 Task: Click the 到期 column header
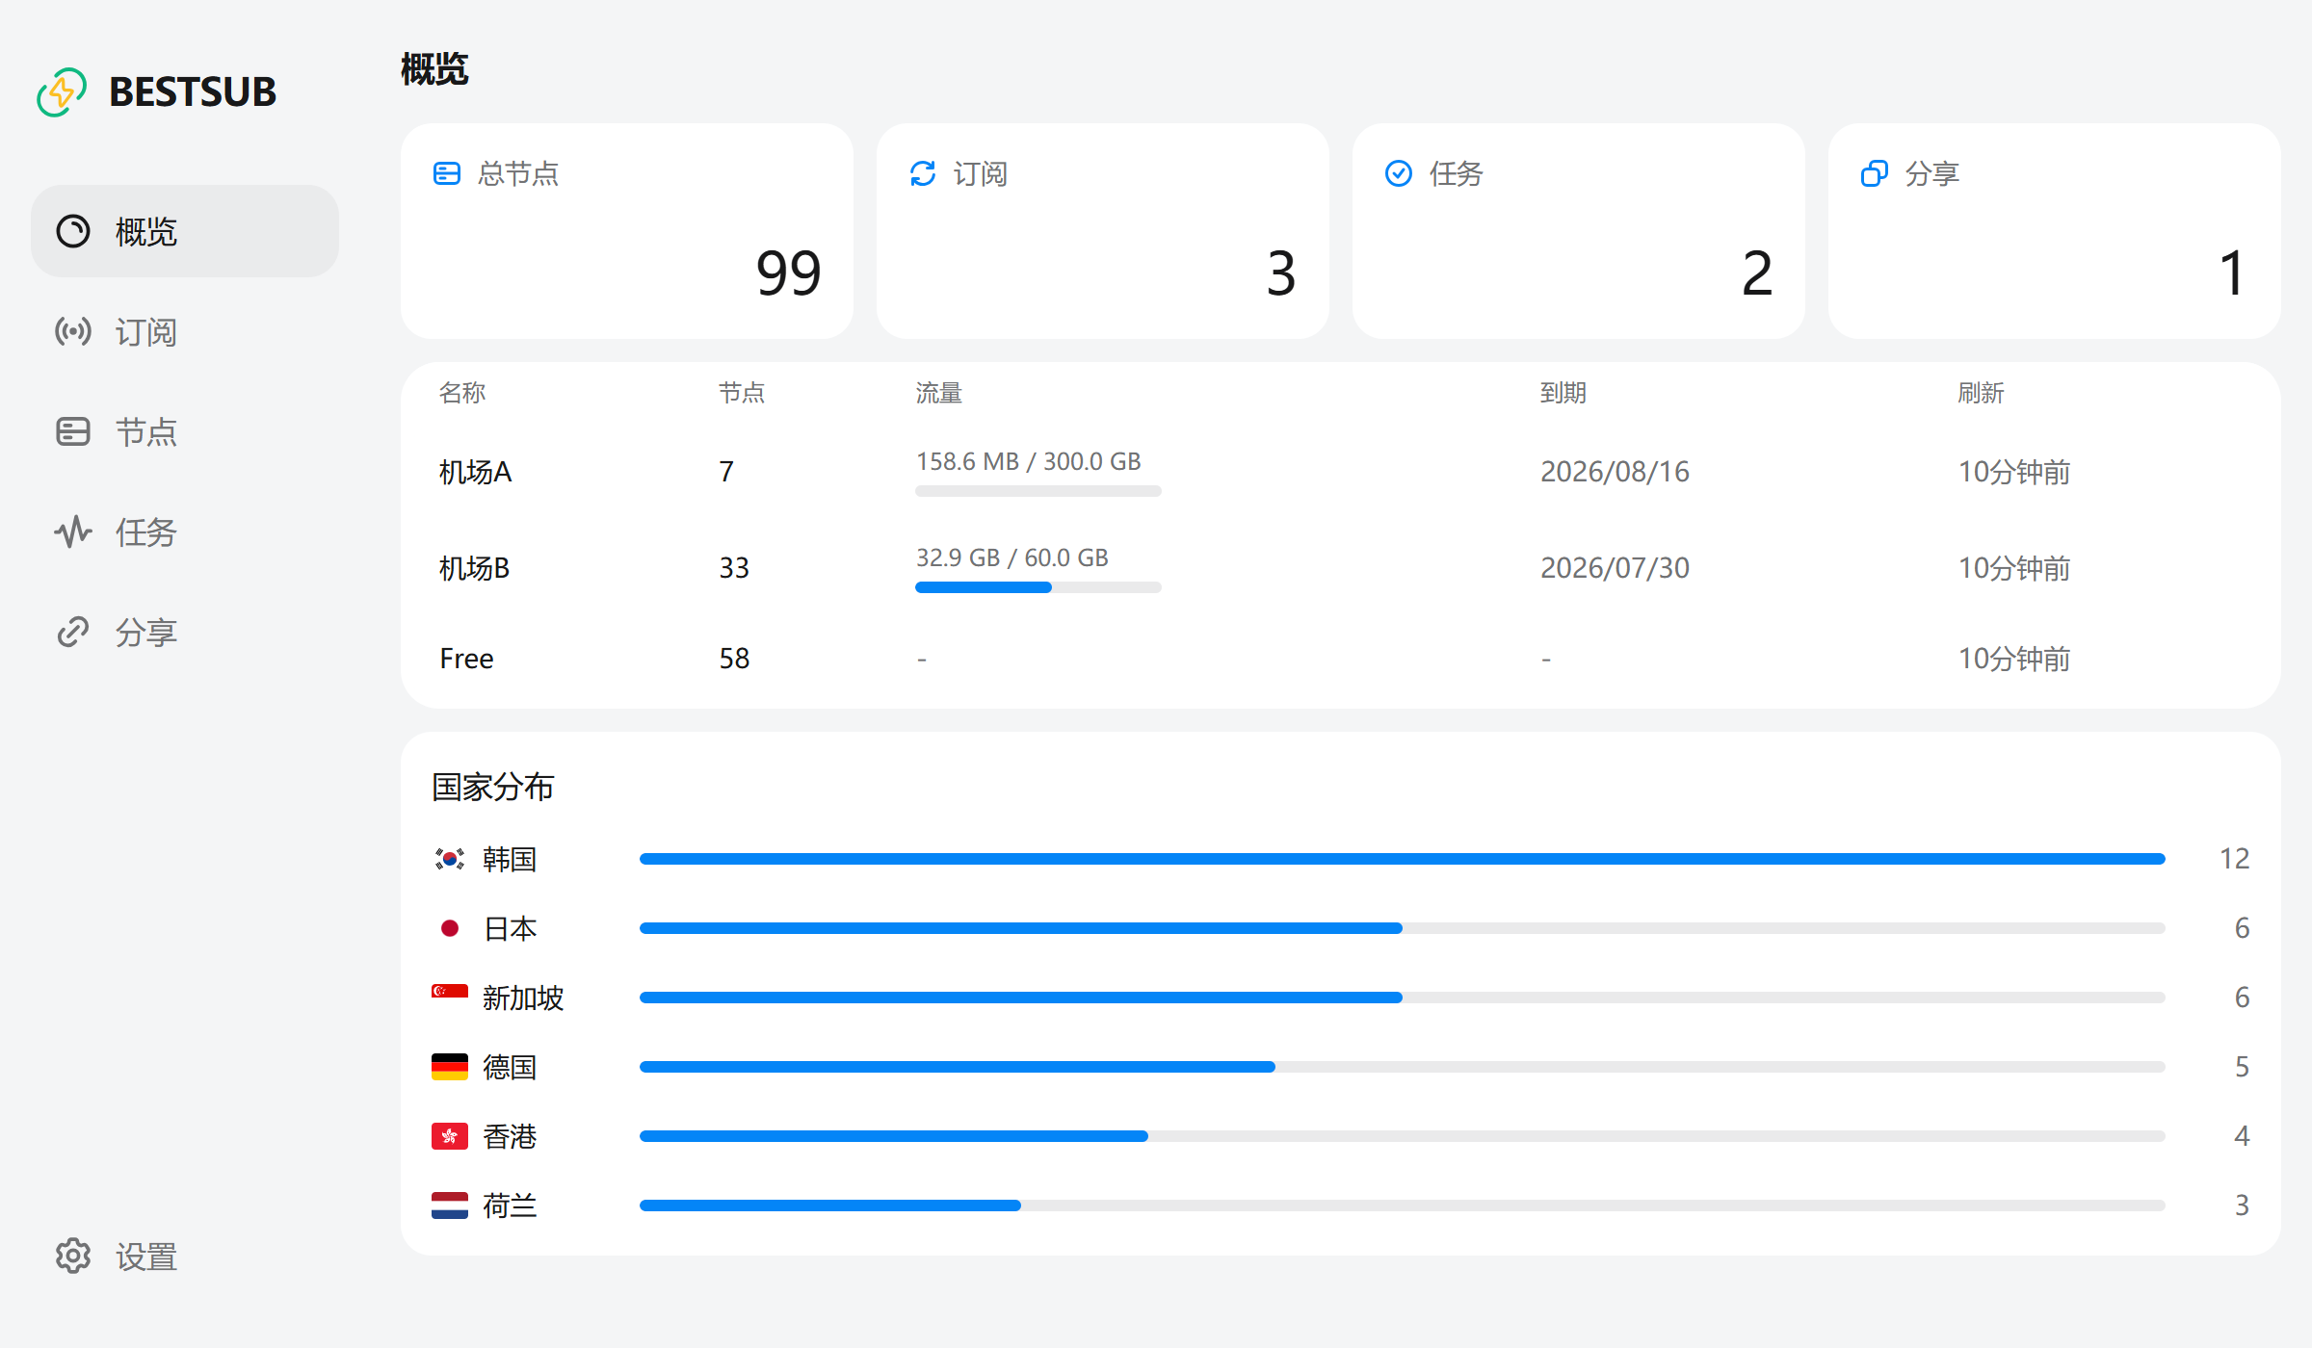tap(1563, 393)
